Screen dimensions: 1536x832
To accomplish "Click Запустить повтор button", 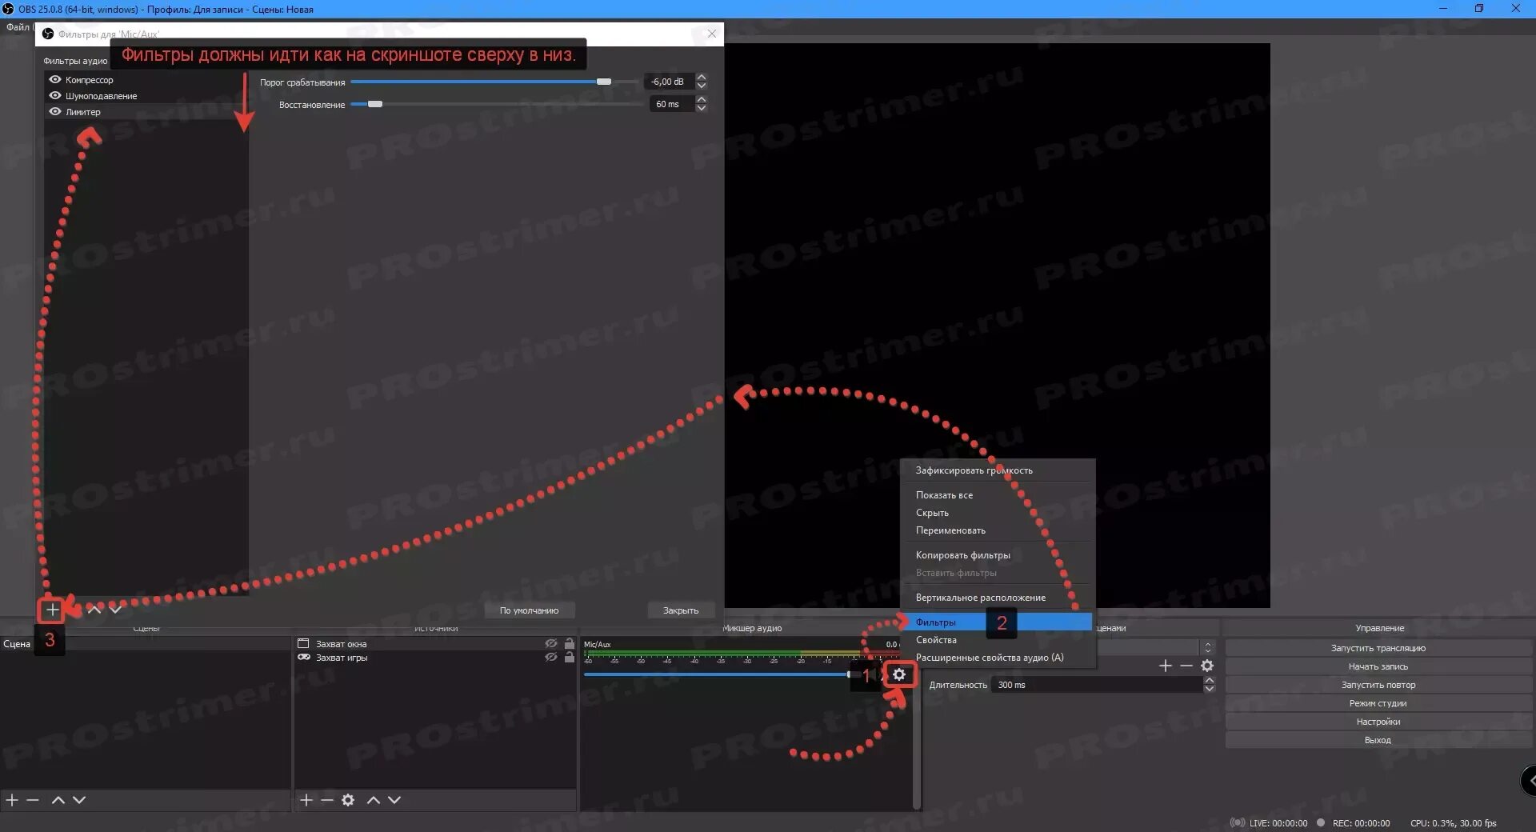I will click(x=1378, y=685).
